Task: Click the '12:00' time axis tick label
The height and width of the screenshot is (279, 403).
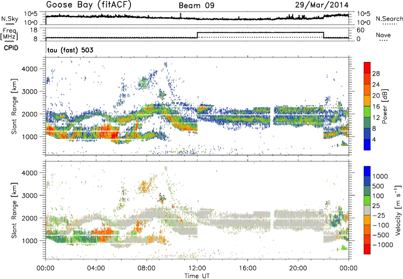Action: 197,268
